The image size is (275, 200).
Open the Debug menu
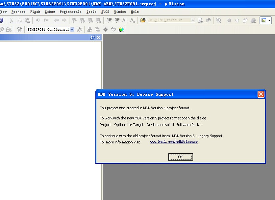click(x=50, y=12)
